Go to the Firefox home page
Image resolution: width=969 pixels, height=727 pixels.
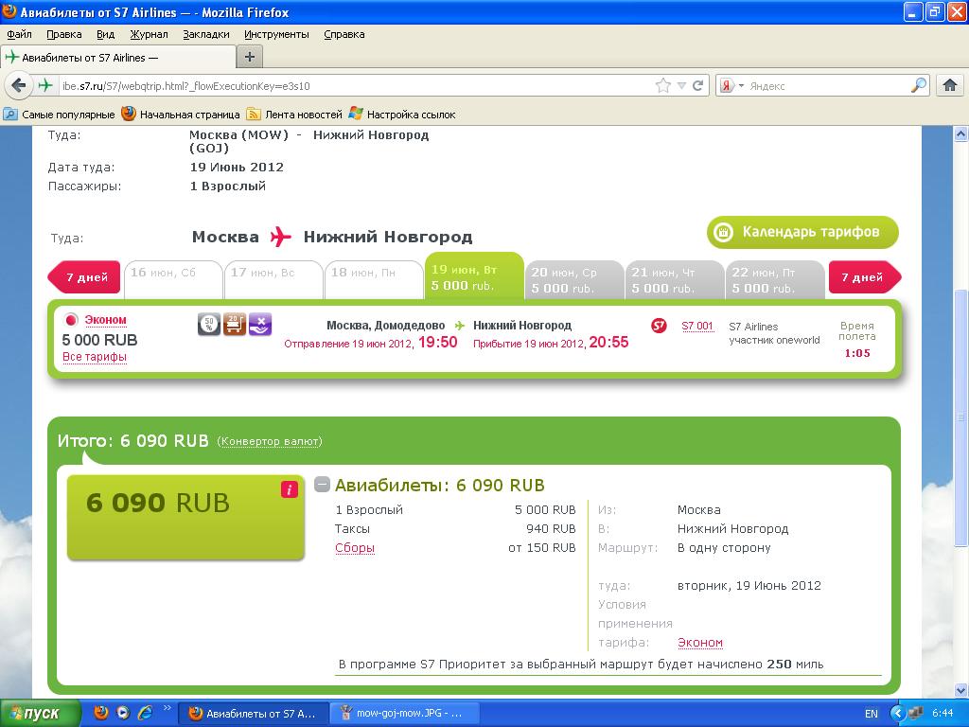coord(950,85)
